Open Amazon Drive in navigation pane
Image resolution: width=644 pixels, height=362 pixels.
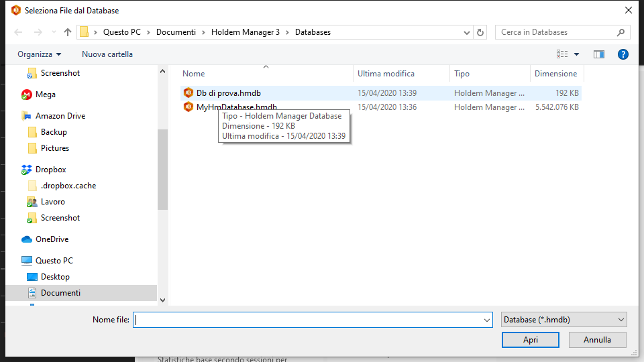(60, 116)
